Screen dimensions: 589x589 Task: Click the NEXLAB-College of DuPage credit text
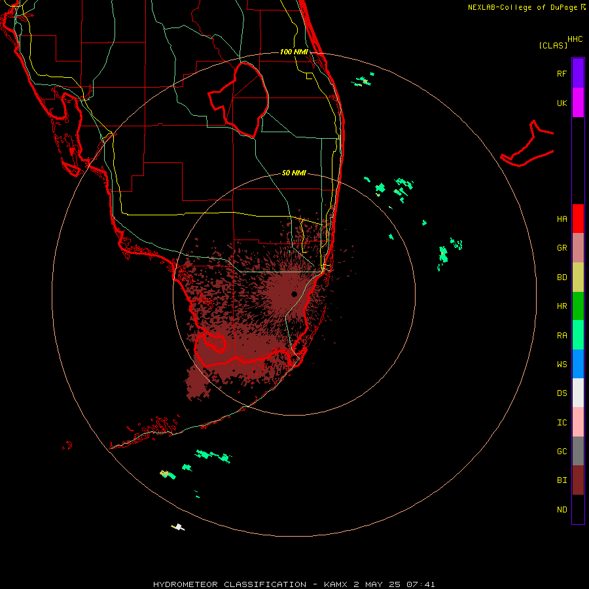pos(522,7)
